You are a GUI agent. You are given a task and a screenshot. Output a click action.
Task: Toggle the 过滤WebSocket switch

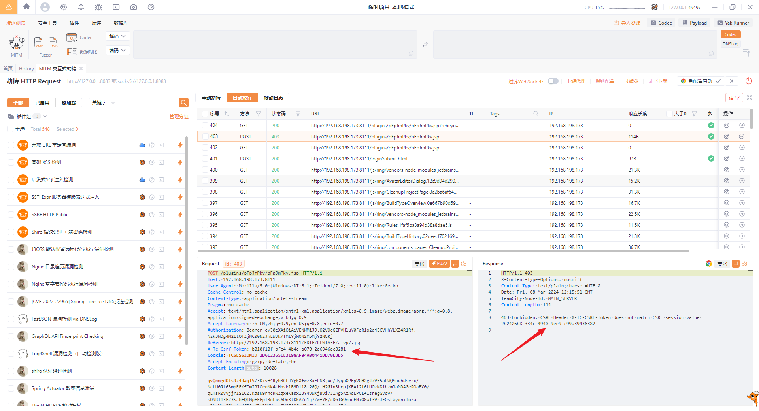(x=553, y=81)
